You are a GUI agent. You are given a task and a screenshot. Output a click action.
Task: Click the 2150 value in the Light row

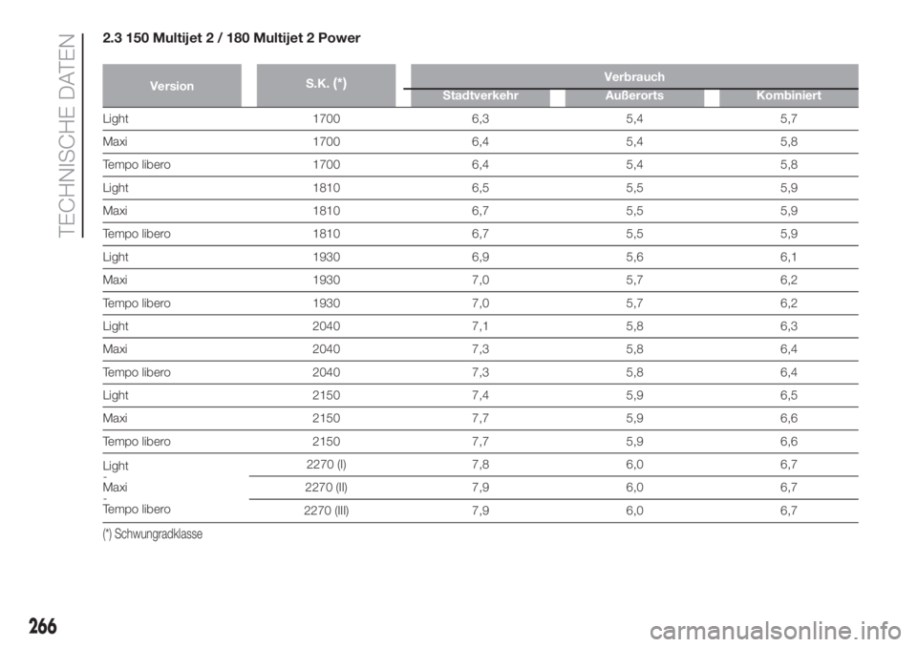click(x=327, y=395)
